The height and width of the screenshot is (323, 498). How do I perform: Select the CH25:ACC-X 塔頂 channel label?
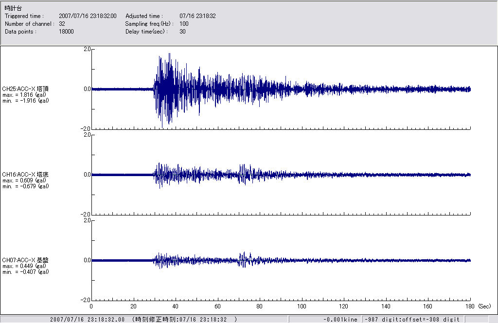[25, 89]
